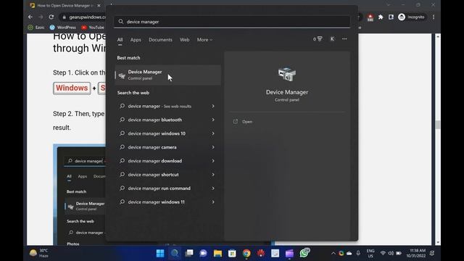Open Task View from the taskbar

189,253
